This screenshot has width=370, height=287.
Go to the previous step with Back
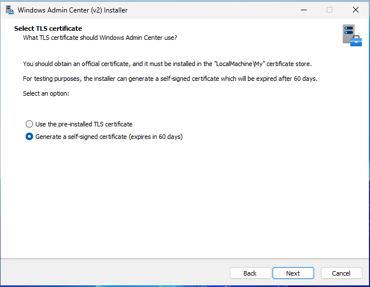click(250, 273)
